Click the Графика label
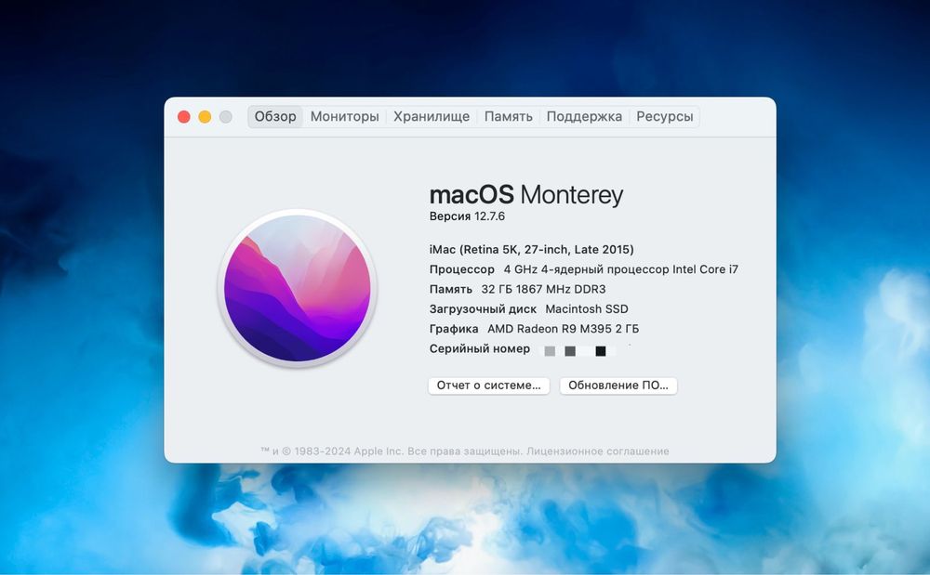This screenshot has height=575, width=930. 454,329
